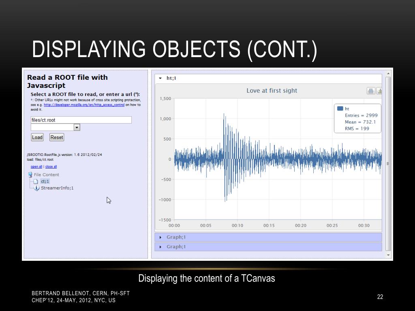Click the 1,500 y-axis label
The image size is (415, 311).
[x=165, y=99]
